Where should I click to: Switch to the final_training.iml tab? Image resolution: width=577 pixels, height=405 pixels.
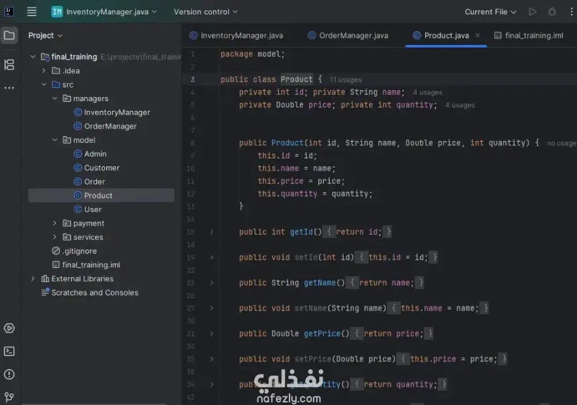tap(529, 35)
